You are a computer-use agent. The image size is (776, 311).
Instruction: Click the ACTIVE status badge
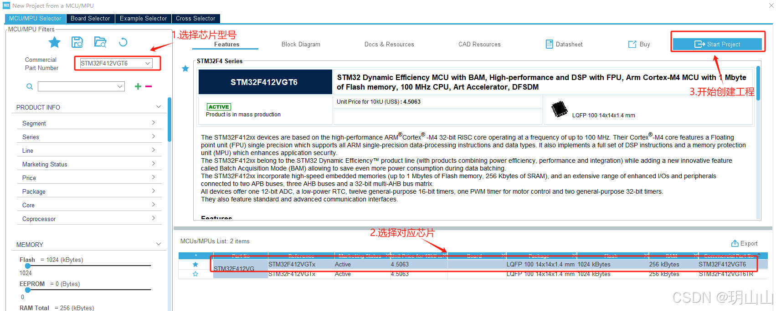coord(219,107)
